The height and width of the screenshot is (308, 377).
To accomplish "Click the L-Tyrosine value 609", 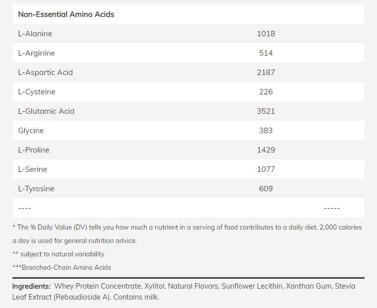I will [x=266, y=189].
